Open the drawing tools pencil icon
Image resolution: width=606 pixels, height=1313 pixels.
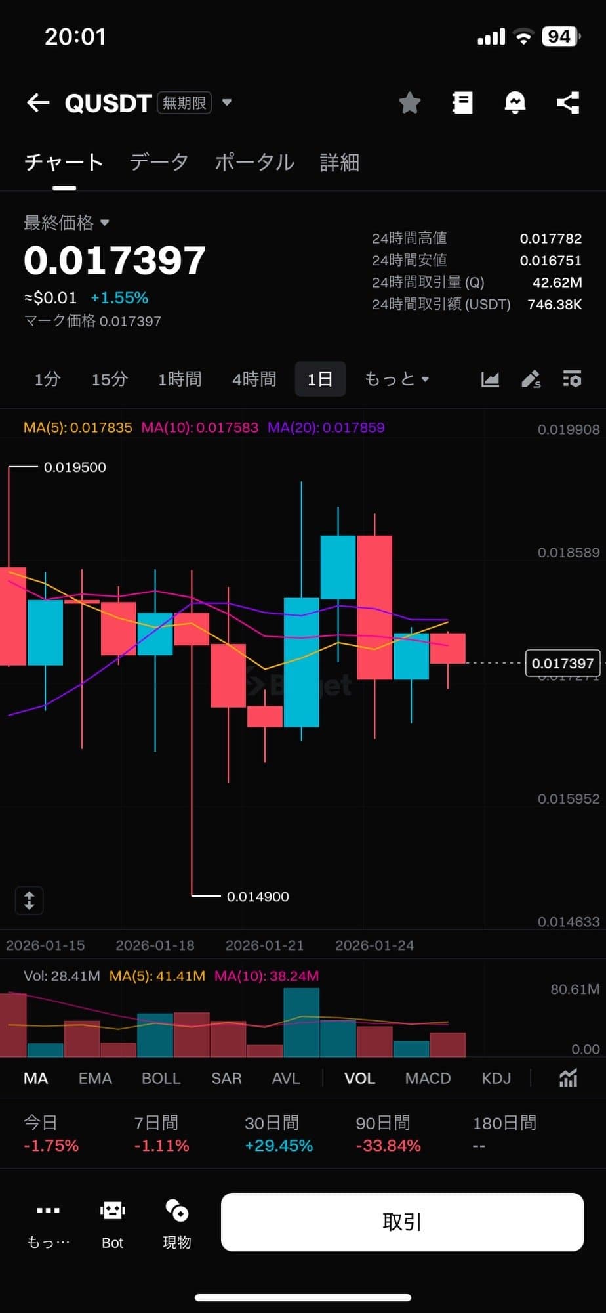(531, 379)
